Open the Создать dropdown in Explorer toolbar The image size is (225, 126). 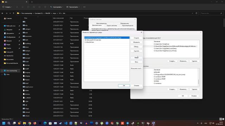[x=7, y=7]
